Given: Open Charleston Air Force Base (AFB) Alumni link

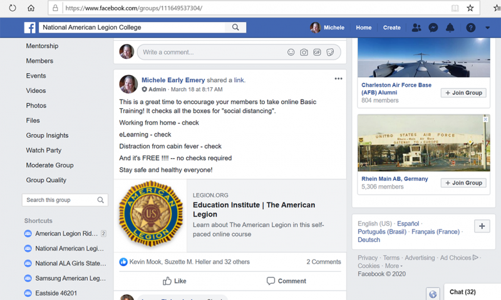Looking at the screenshot, I should (x=396, y=89).
